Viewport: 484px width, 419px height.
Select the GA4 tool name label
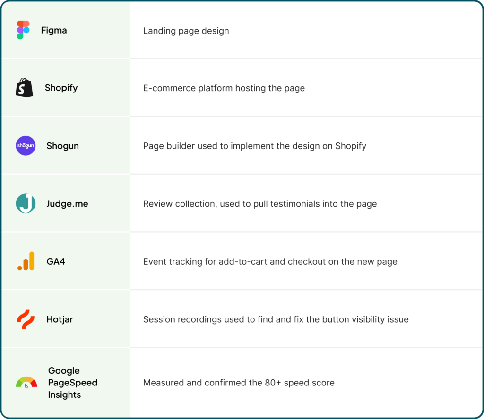56,261
